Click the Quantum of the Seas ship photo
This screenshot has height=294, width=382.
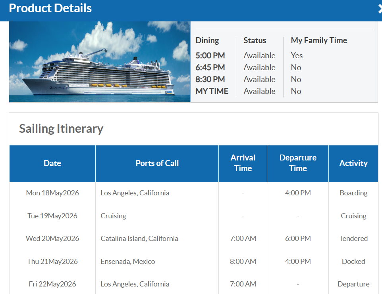[x=99, y=61]
